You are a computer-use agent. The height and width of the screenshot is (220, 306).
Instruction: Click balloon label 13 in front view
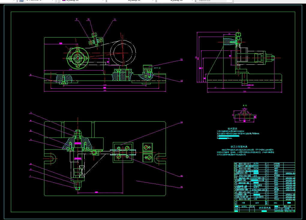(x=181, y=81)
